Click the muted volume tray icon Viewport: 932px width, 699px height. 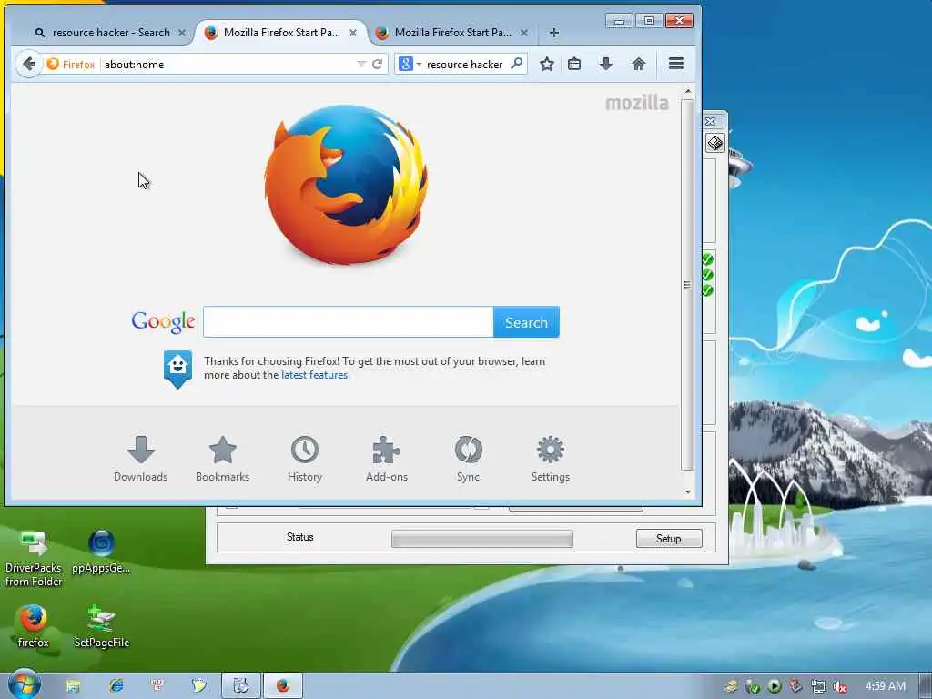coord(840,686)
